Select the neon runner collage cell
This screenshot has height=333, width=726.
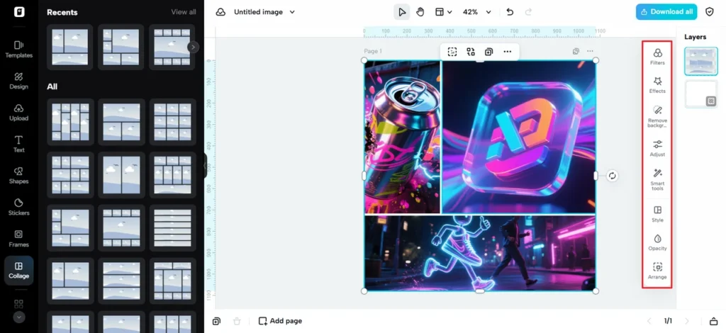480,252
